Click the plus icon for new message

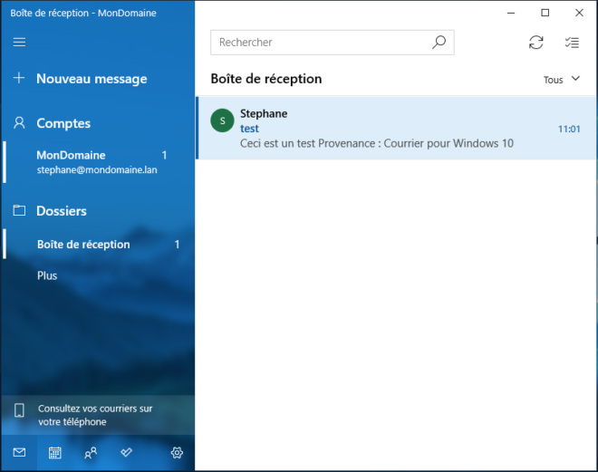[x=19, y=78]
